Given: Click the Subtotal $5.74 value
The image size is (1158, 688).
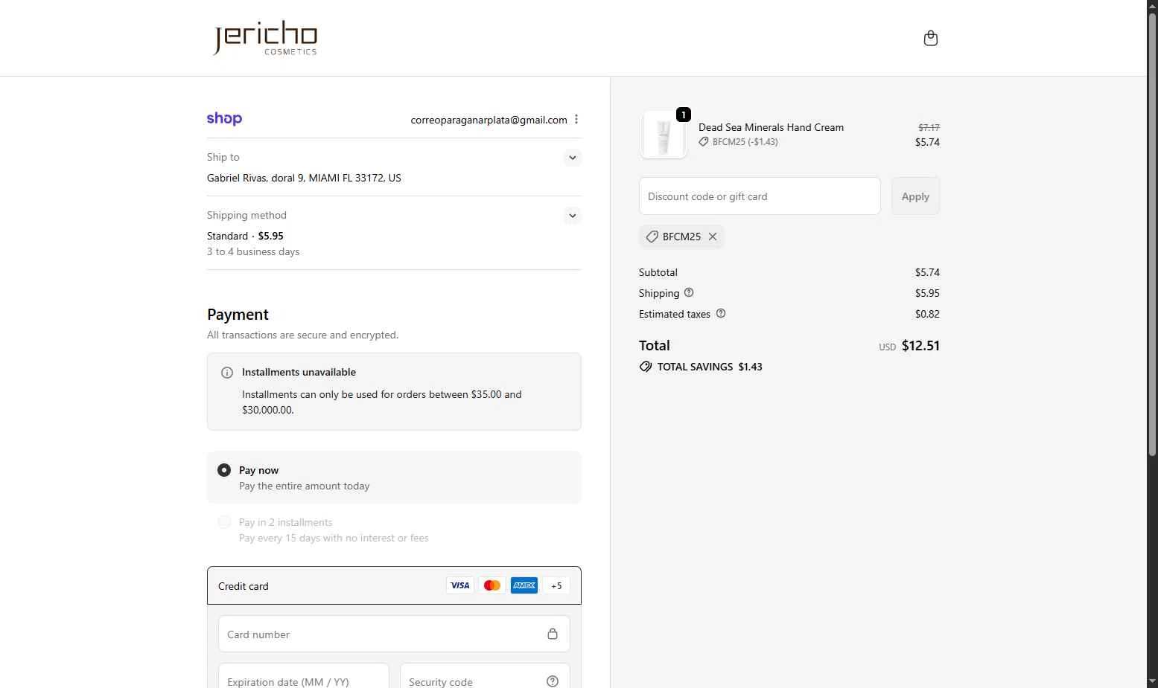Looking at the screenshot, I should click(x=927, y=272).
